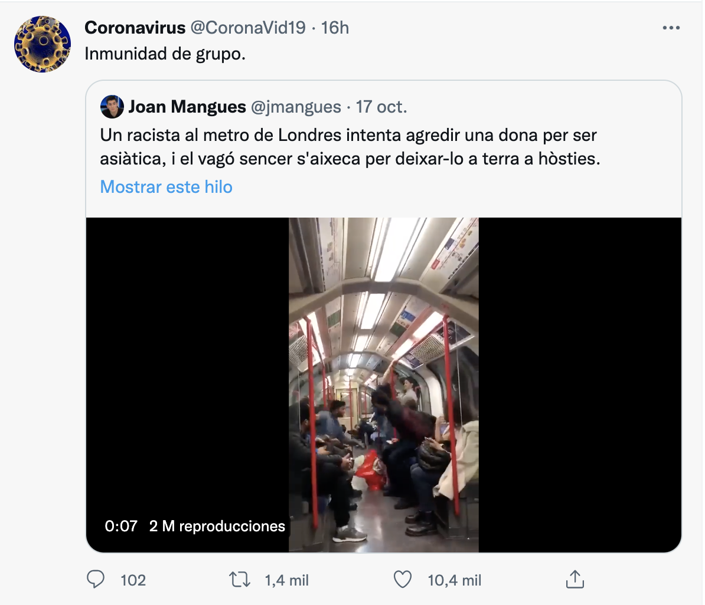
Task: Click Joan Mangues author name
Action: 187,107
